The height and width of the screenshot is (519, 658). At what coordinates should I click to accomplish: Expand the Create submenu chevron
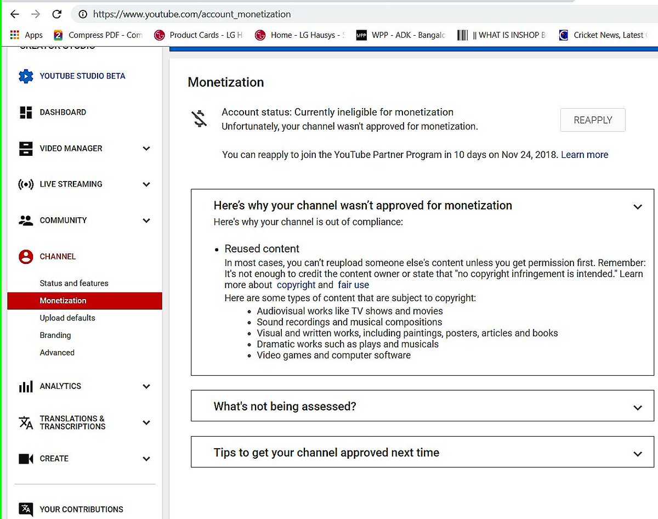(146, 459)
